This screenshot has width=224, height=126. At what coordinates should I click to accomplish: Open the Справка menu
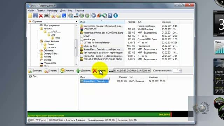(x=79, y=10)
